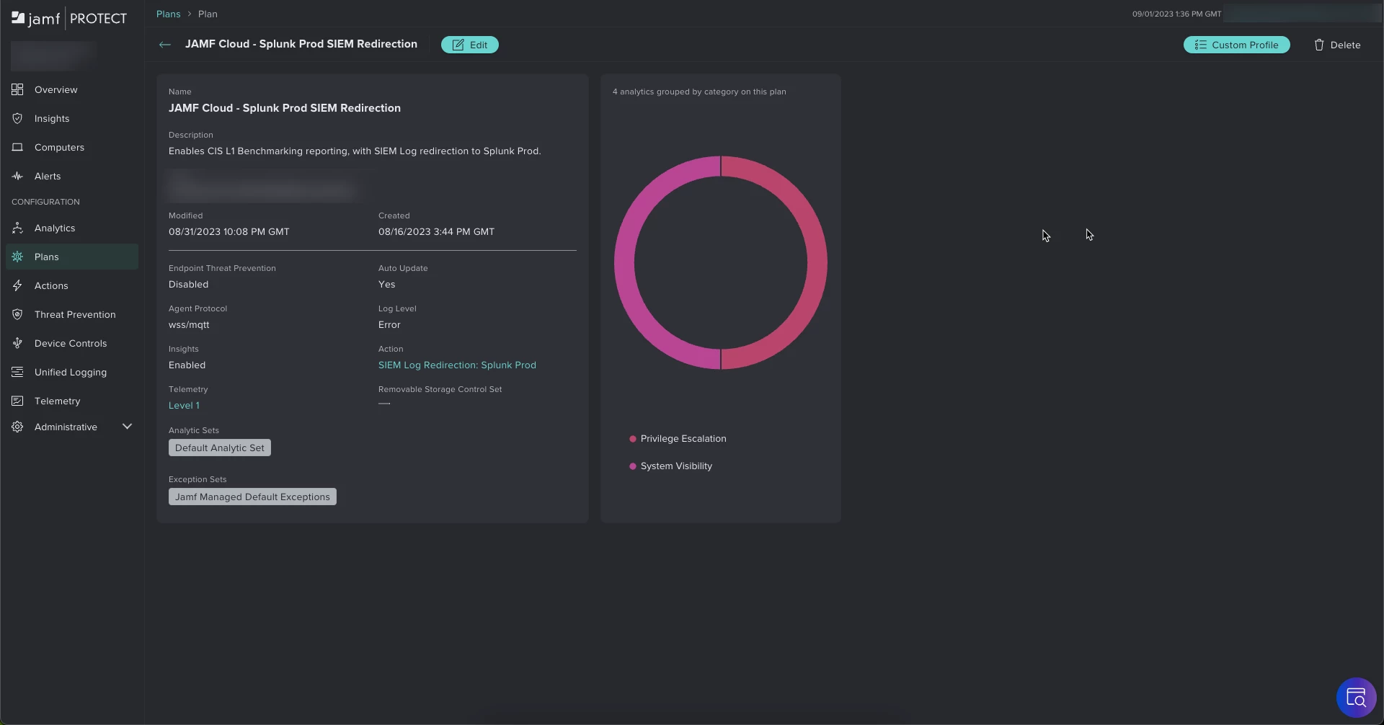Click Jamf Managed Default Exceptions tag
Viewport: 1384px width, 725px height.
pos(252,497)
